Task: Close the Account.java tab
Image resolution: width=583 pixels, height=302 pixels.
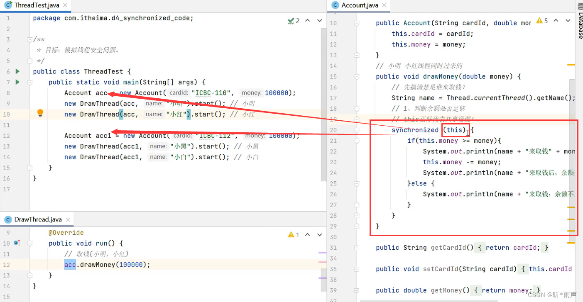Action: 384,6
